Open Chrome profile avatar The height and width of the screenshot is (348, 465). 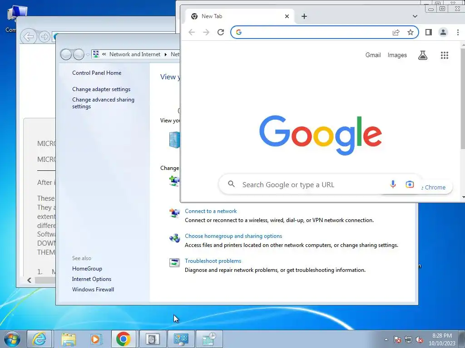443,32
